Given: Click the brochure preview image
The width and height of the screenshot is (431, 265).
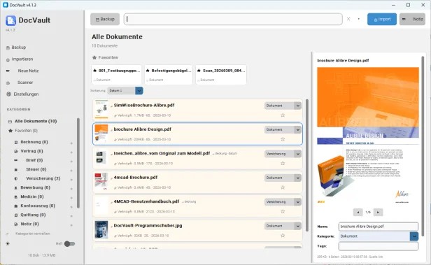Looking at the screenshot, I should pos(368,136).
